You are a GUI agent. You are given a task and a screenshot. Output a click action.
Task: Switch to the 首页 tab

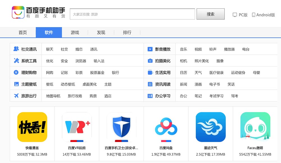pyautogui.click(x=23, y=32)
